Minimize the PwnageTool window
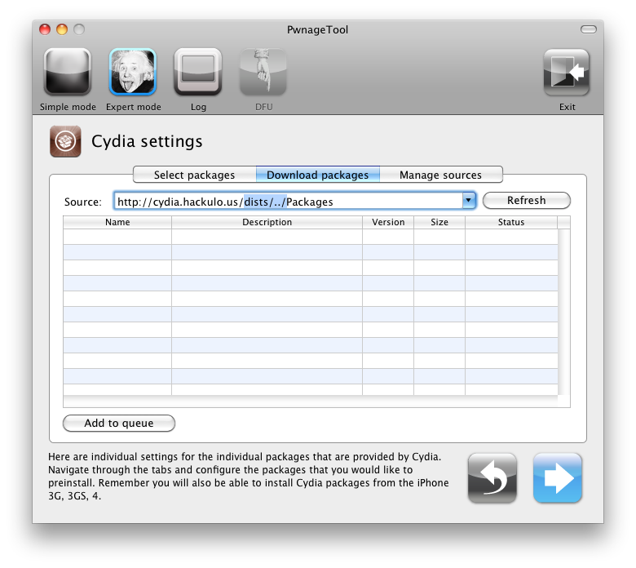 click(62, 29)
